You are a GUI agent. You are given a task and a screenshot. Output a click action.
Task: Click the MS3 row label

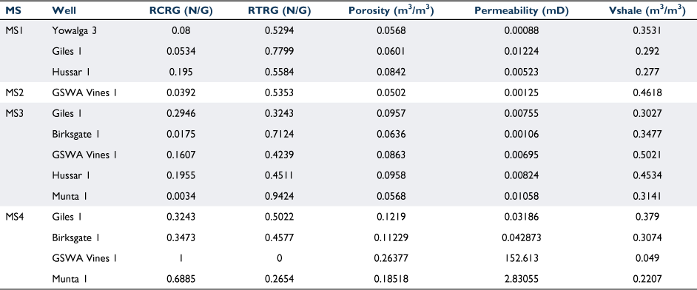pyautogui.click(x=13, y=113)
